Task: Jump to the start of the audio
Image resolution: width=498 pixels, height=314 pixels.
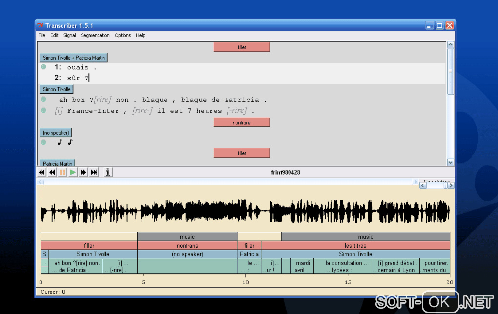Action: coord(41,172)
